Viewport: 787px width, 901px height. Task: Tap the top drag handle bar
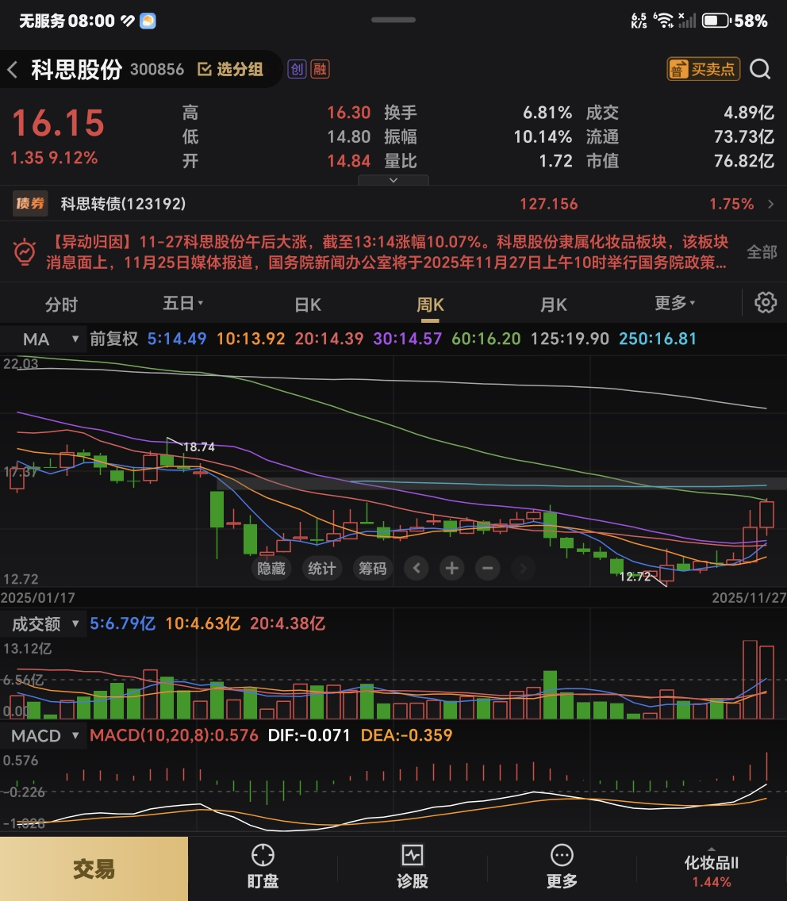(x=393, y=20)
